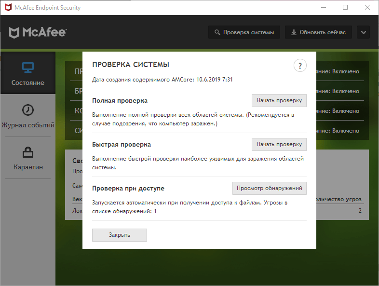Select the Состояние sidebar label
The height and width of the screenshot is (286, 379).
click(x=28, y=82)
